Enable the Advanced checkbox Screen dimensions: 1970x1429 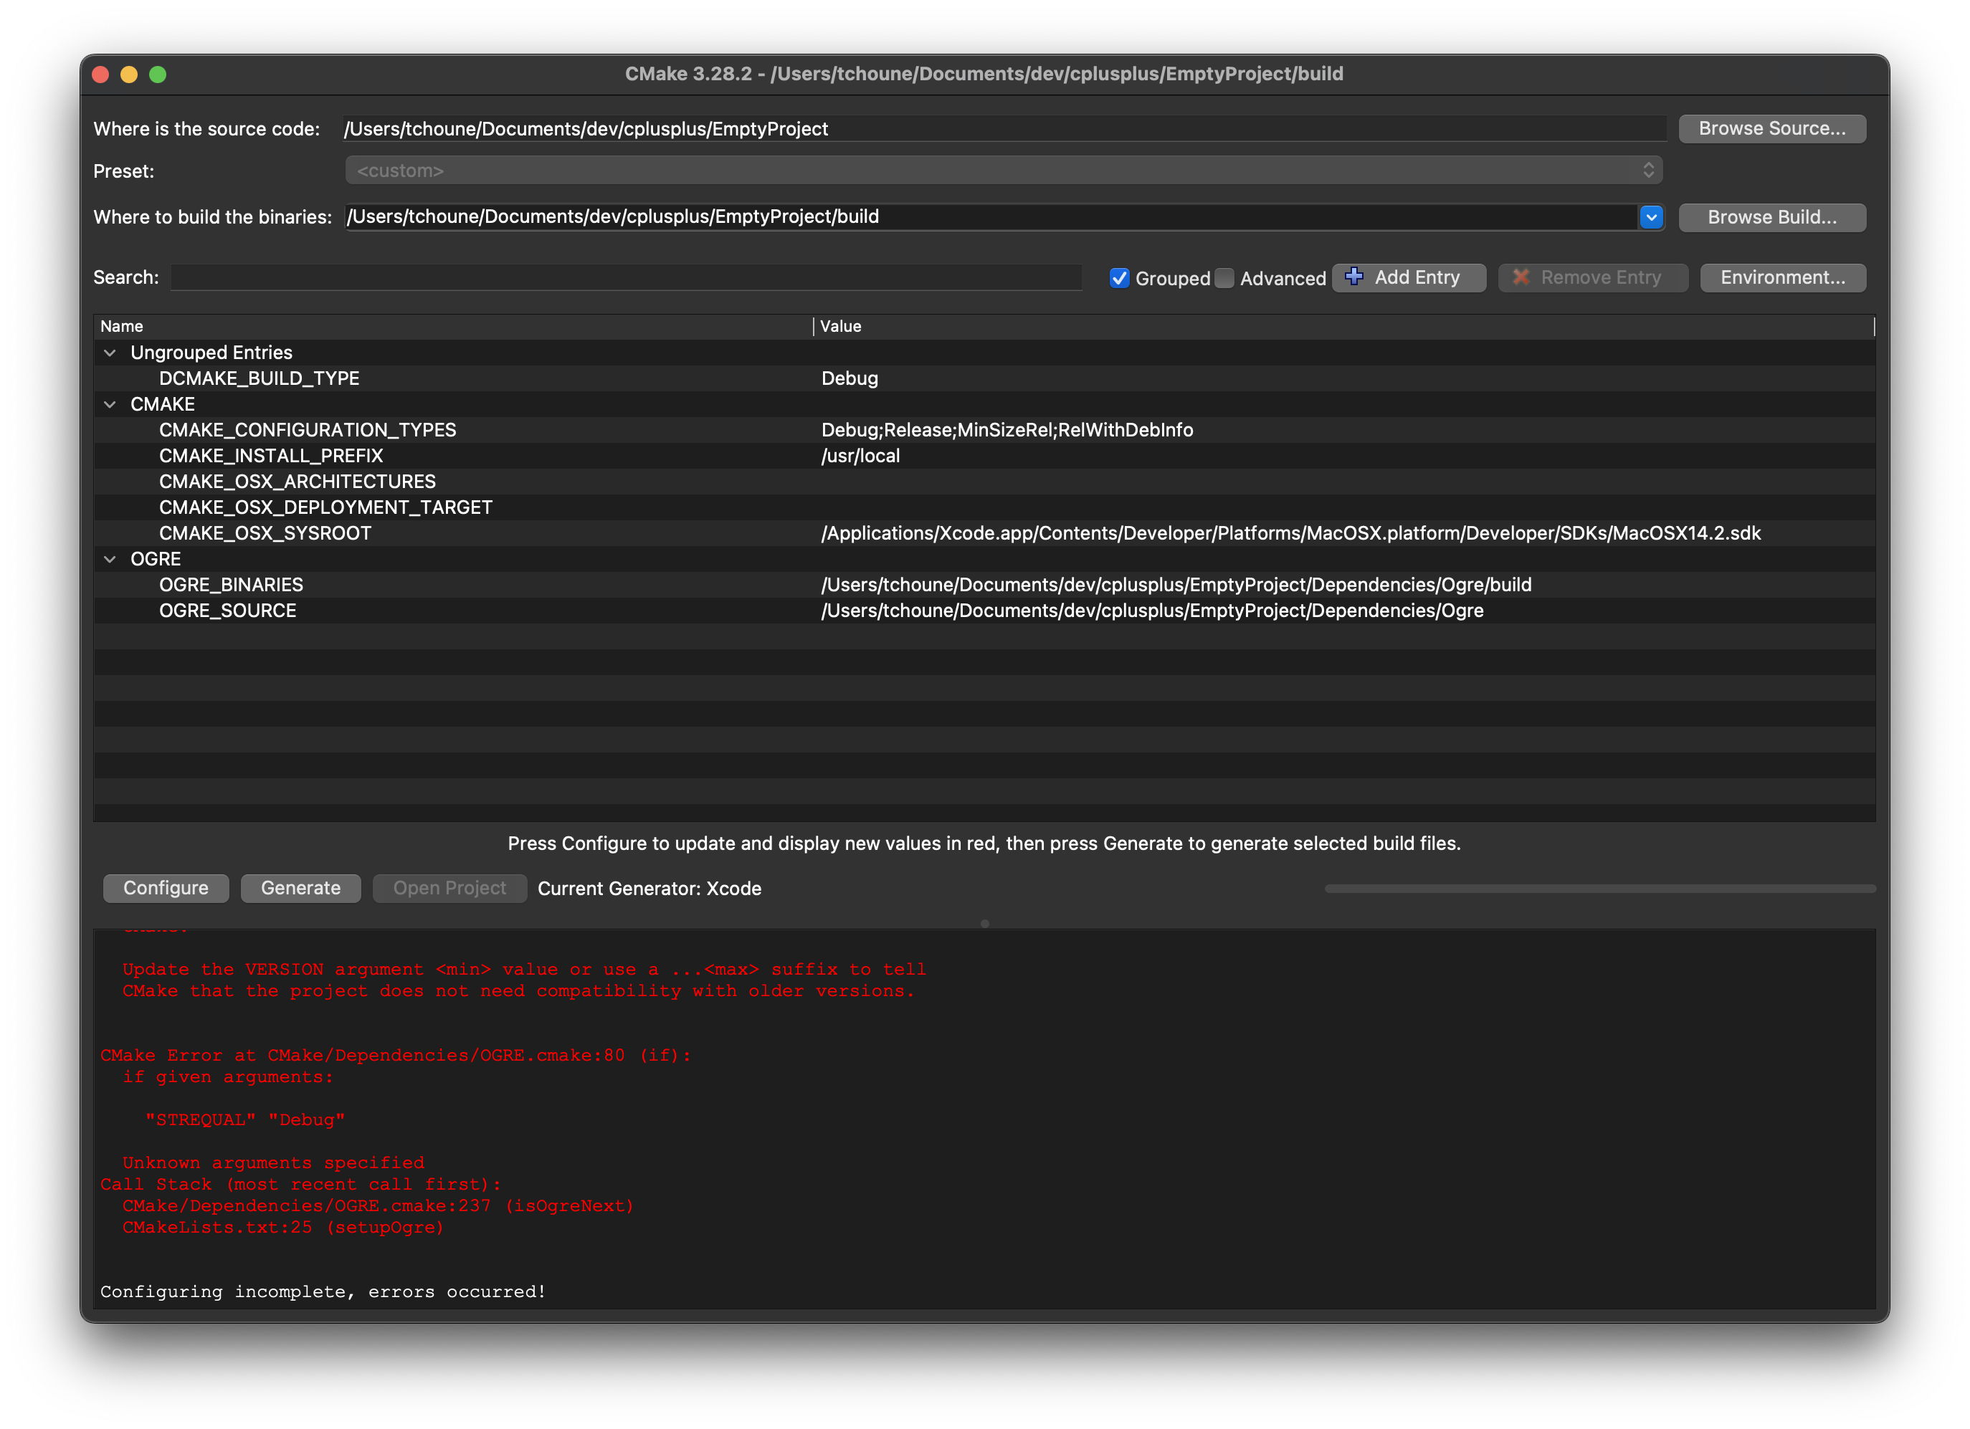1224,278
